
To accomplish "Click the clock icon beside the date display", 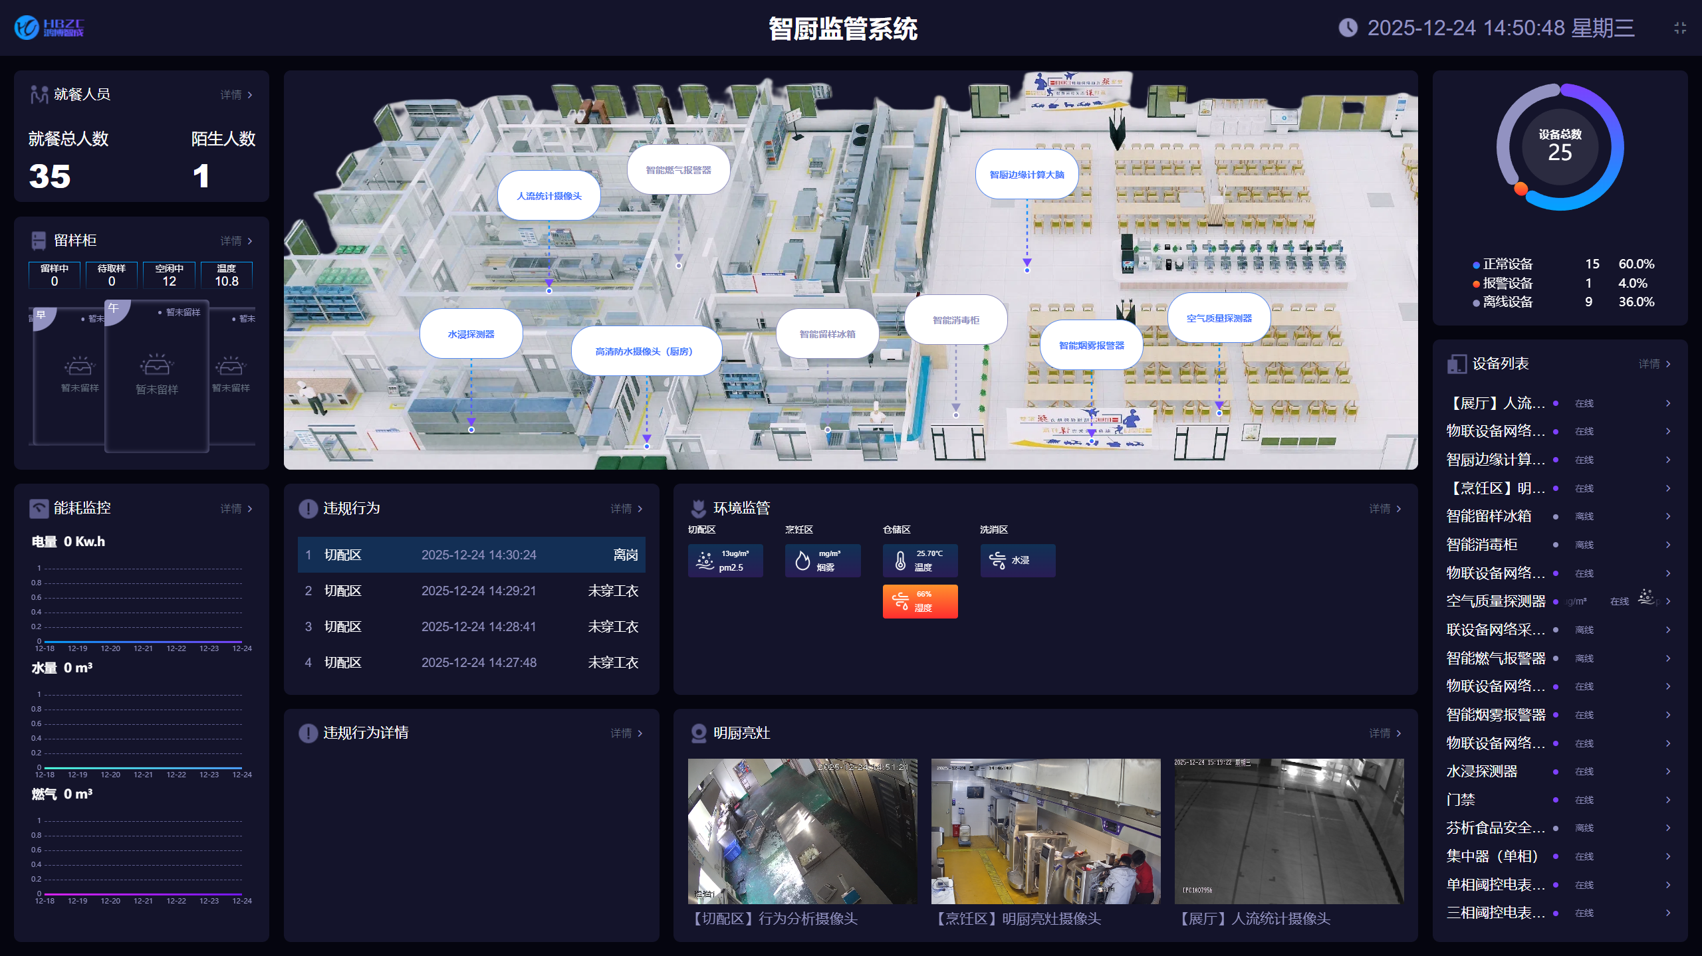I will [1348, 28].
